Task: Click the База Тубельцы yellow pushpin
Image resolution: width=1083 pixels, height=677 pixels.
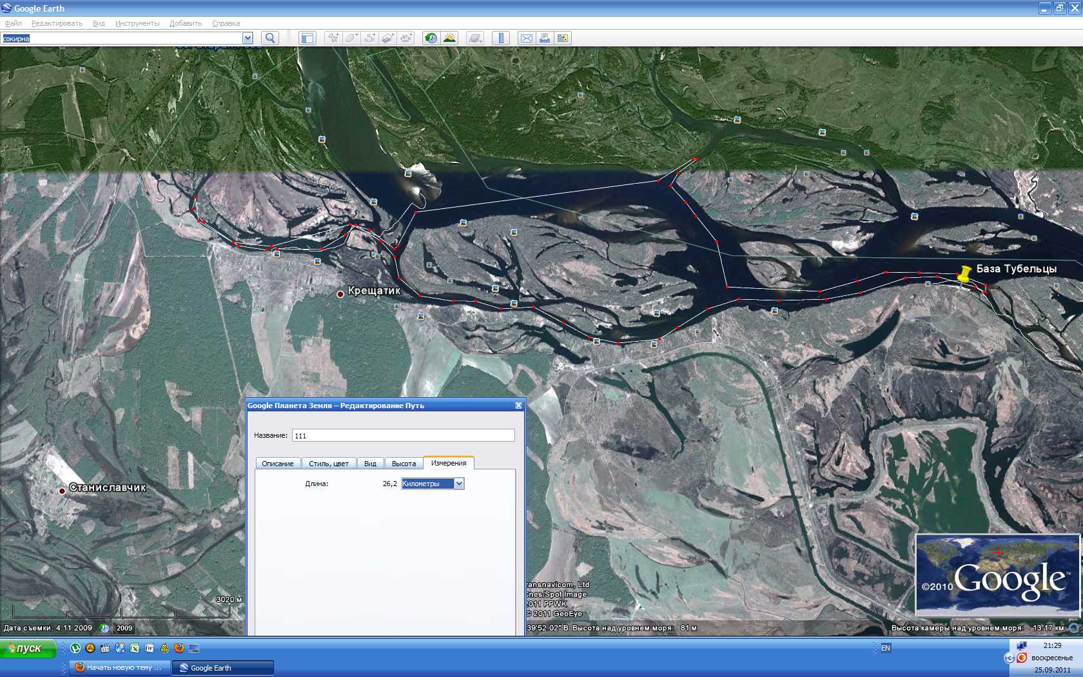Action: [x=964, y=274]
